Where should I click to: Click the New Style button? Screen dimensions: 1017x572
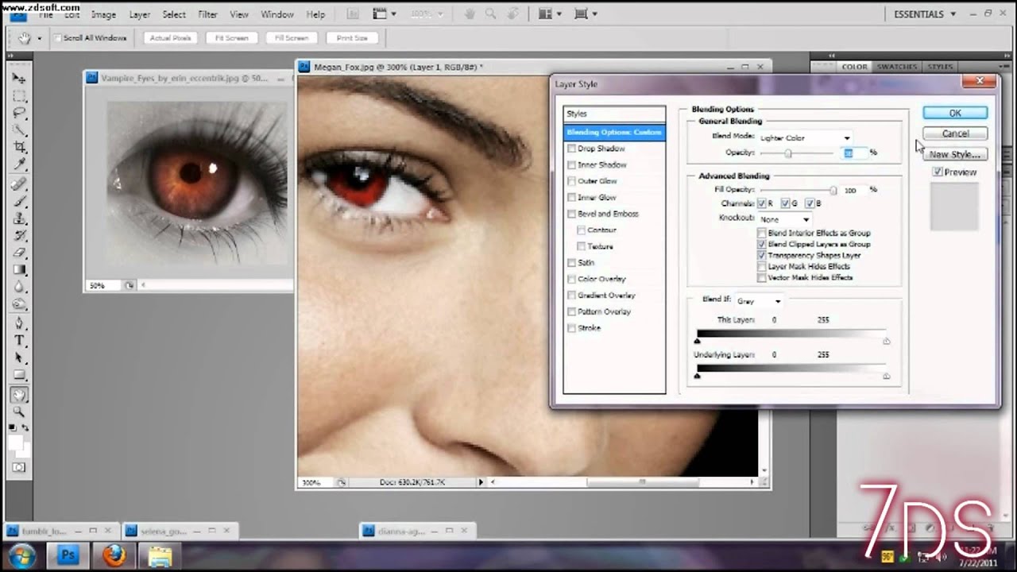click(x=955, y=154)
